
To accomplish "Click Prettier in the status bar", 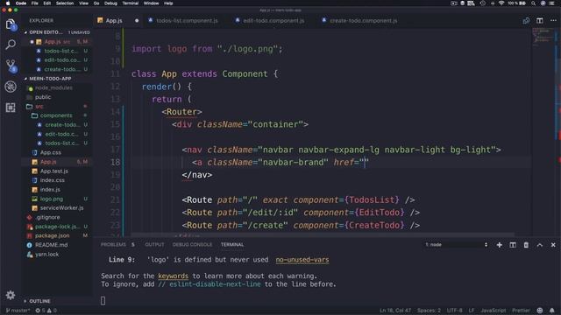I will point(521,311).
